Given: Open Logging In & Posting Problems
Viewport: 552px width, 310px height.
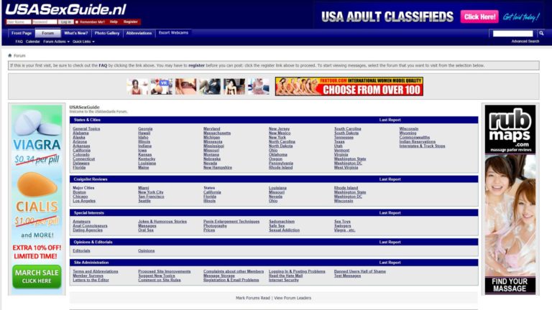Looking at the screenshot, I should 297,271.
